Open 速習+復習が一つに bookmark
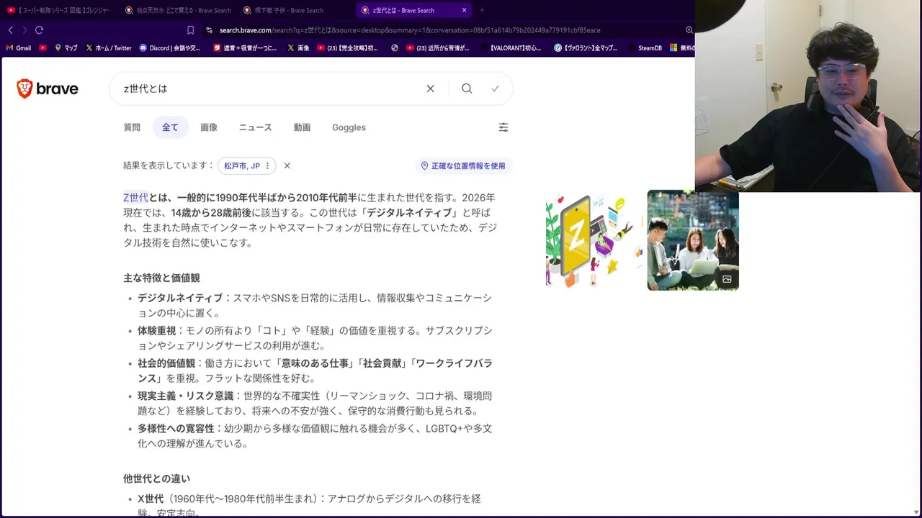 point(245,48)
